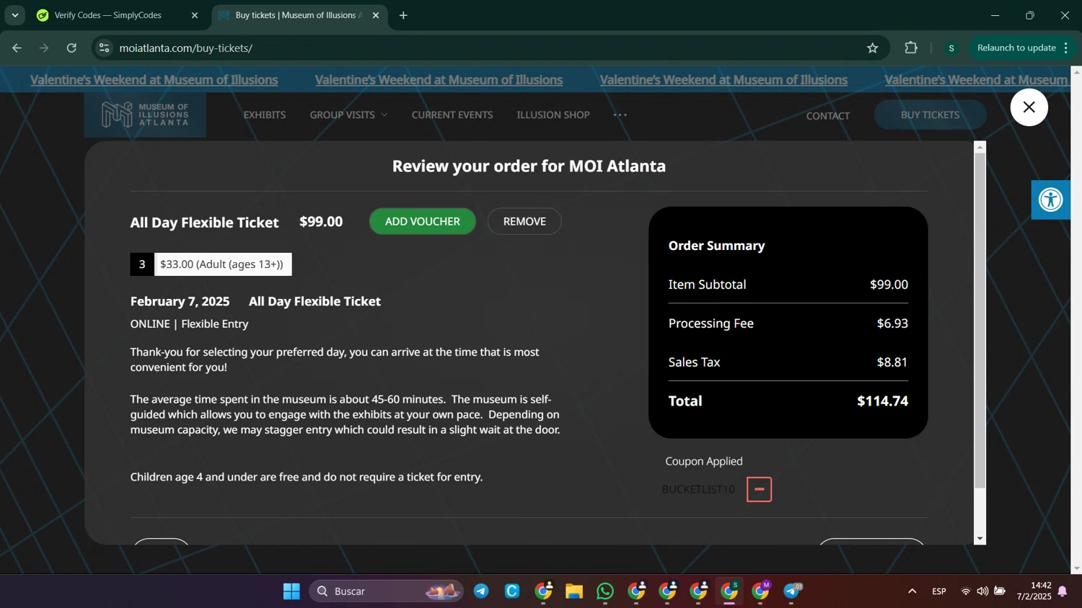Select the $33.00 Adult ages 13+ ticket label

(222, 264)
